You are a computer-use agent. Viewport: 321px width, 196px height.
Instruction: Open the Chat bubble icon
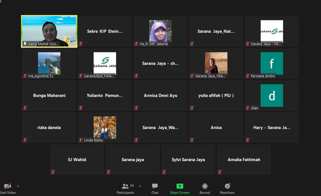point(155,186)
